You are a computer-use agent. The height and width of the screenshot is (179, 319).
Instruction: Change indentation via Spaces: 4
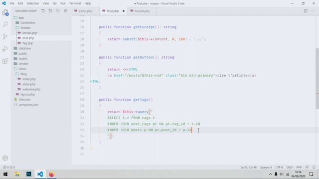(x=266, y=167)
